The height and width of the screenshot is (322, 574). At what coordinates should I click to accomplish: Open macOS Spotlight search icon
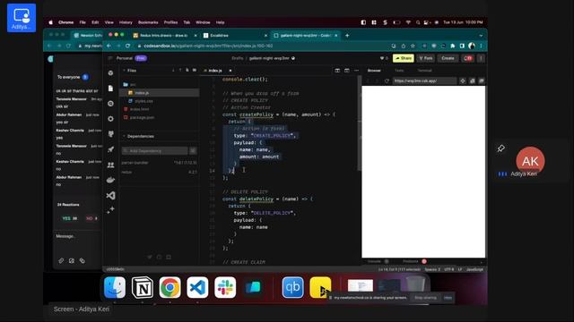pos(418,22)
